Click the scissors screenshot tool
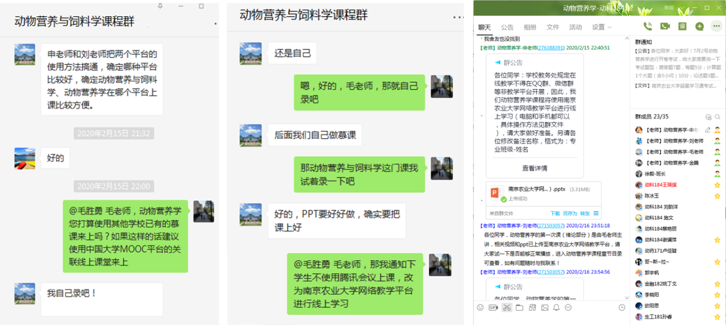Viewport: 726px width, 325px height. [x=506, y=308]
